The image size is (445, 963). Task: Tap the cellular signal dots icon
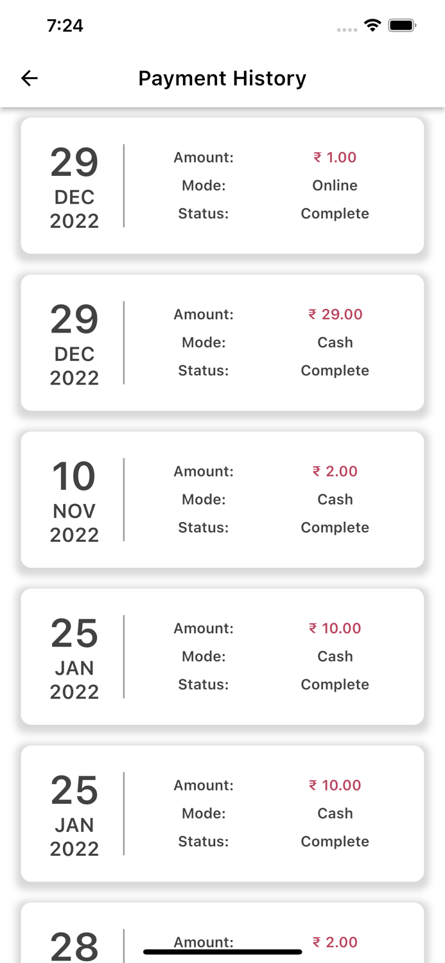347,30
